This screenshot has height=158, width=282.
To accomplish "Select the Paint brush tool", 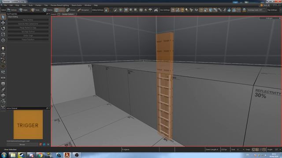I will click(3, 90).
